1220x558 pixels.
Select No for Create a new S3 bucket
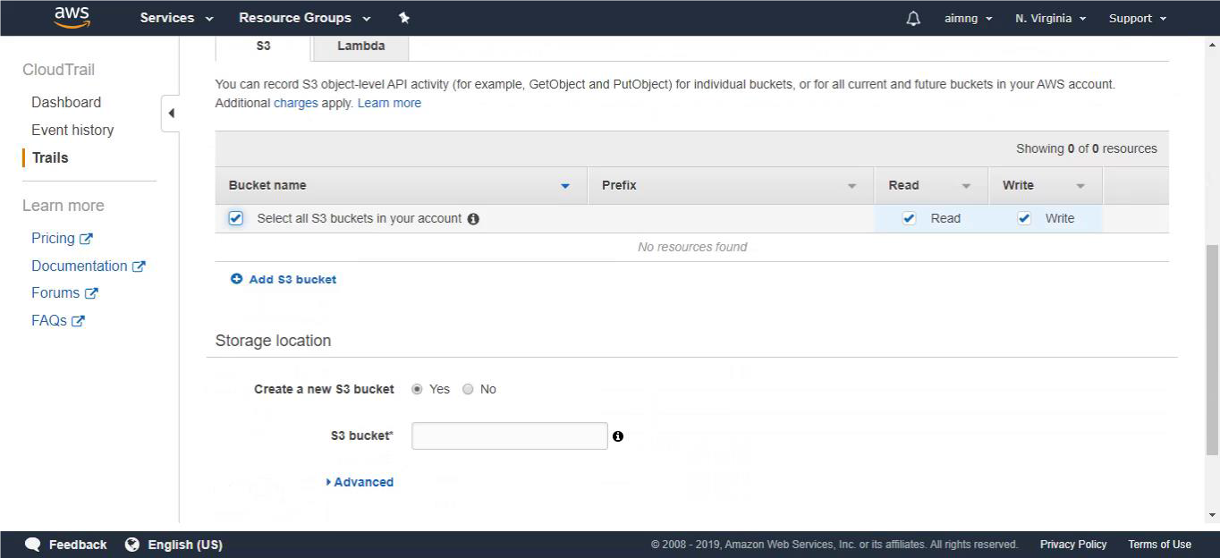[468, 389]
